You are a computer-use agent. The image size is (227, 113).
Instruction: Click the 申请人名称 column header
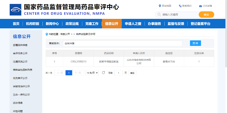coord(139,53)
